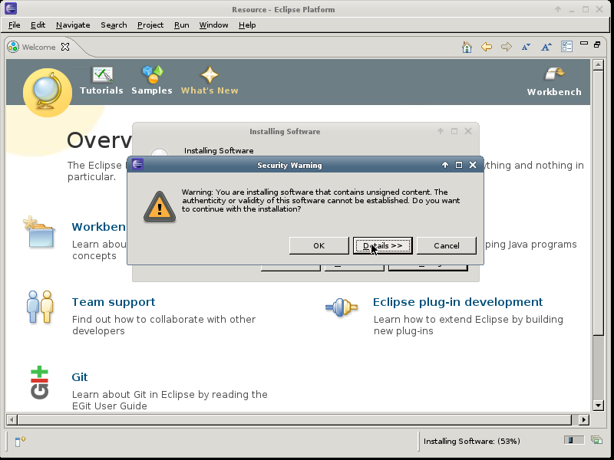Close the Security Warning dialog

[473, 165]
